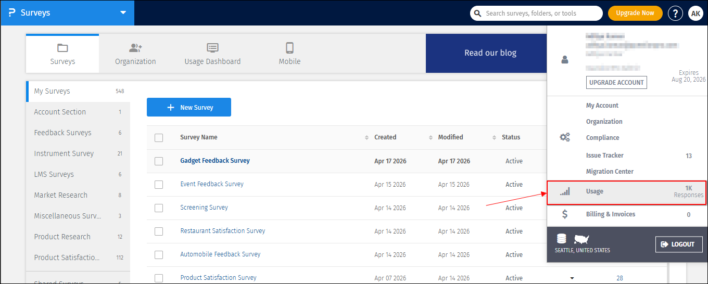Image resolution: width=708 pixels, height=284 pixels.
Task: Toggle the select-all checkbox in table header
Action: 159,138
